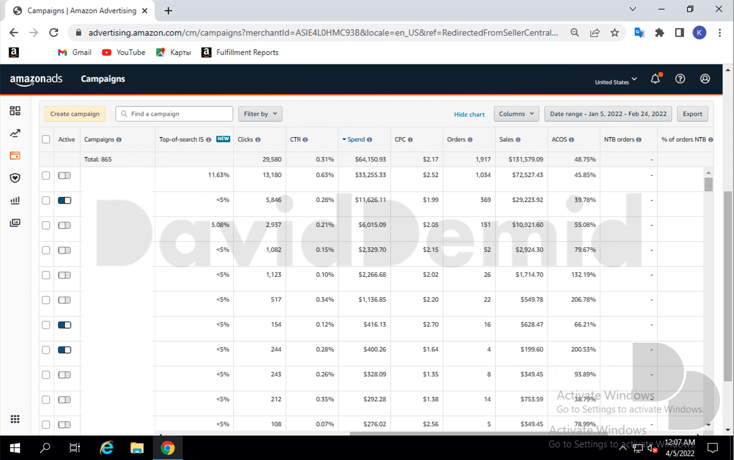734x460 pixels.
Task: Open the Columns dropdown
Action: pos(516,114)
